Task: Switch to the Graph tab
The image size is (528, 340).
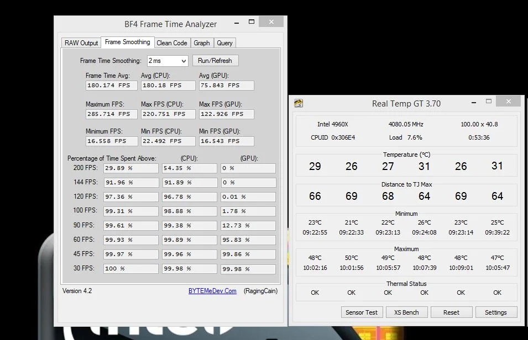Action: pos(202,43)
